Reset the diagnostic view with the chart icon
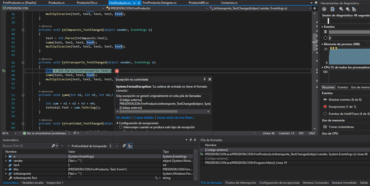The width and height of the screenshot is (370, 186). 354,9
